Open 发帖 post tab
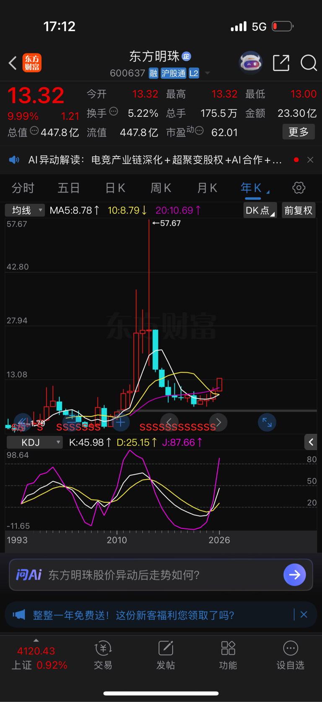This screenshot has width=322, height=702. [x=166, y=655]
